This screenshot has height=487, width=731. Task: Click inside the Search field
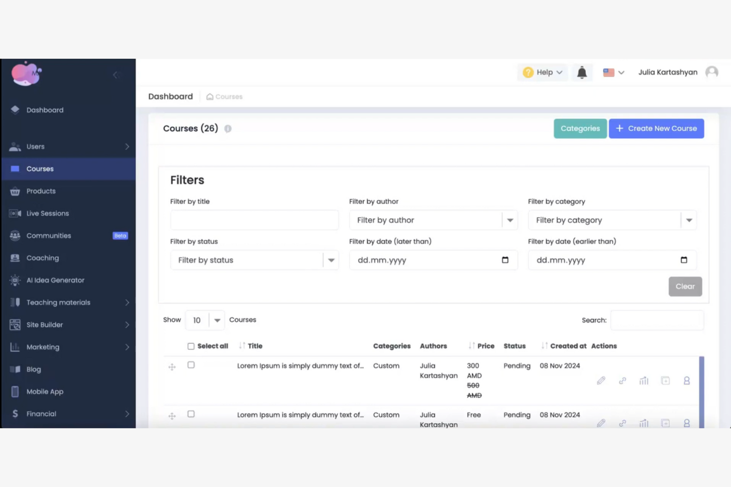point(657,320)
